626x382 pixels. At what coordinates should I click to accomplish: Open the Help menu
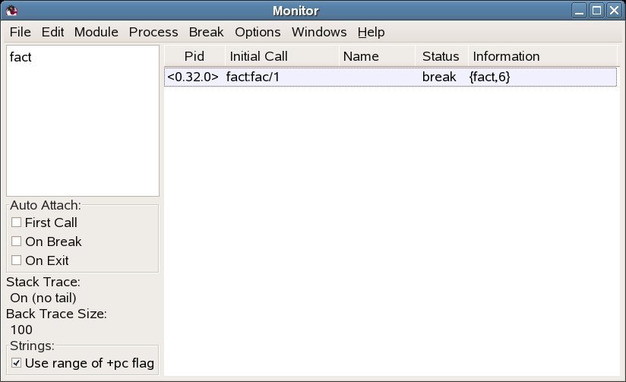tap(371, 32)
